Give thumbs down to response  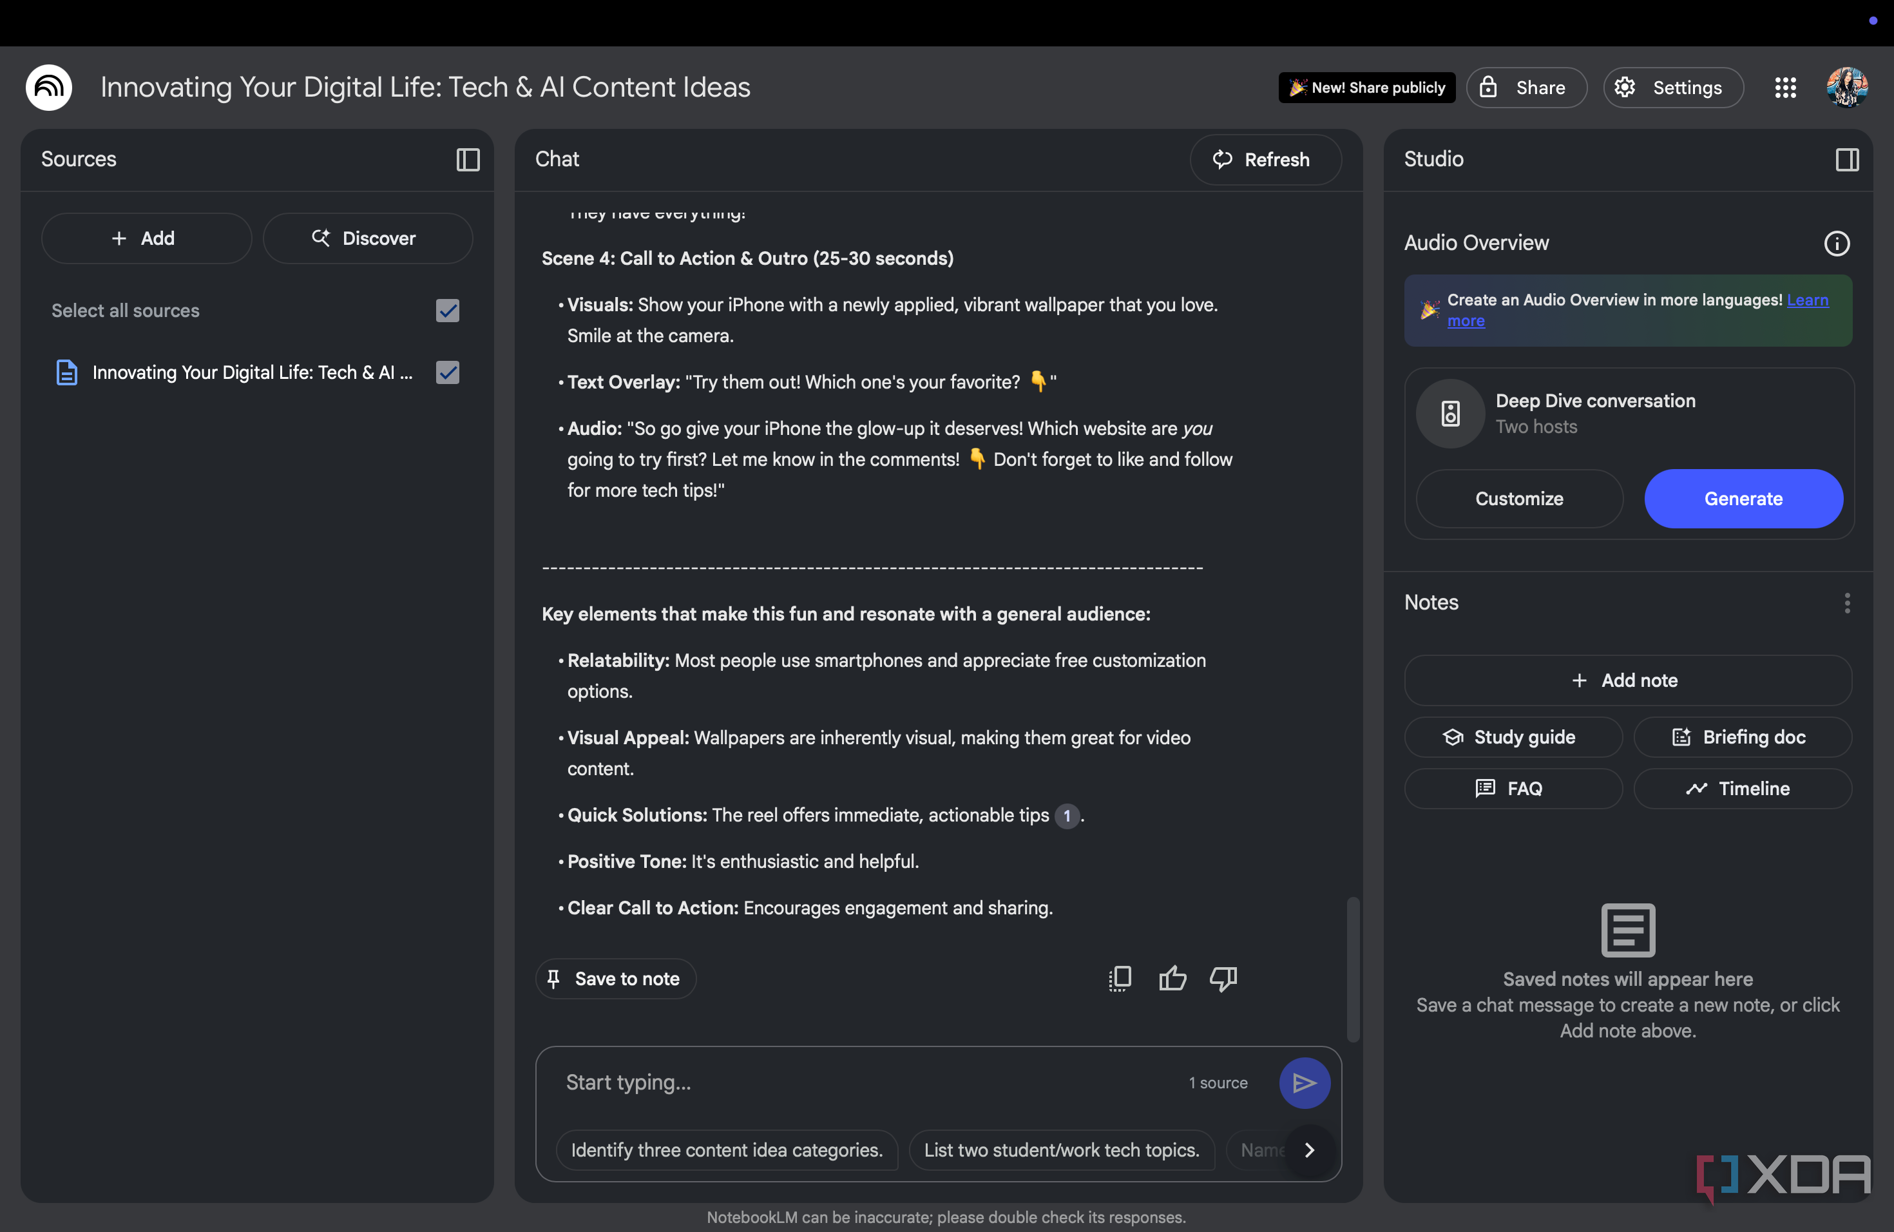point(1223,978)
